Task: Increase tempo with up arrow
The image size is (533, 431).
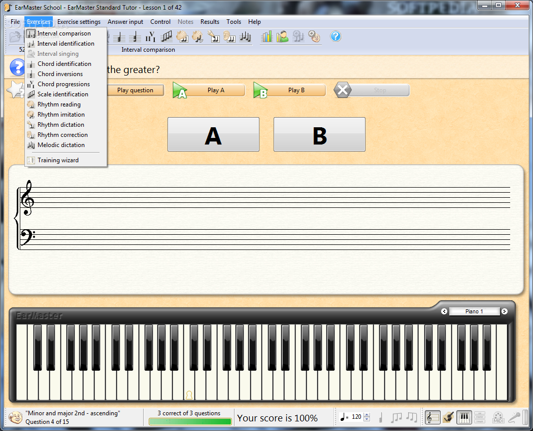Action: pos(367,415)
